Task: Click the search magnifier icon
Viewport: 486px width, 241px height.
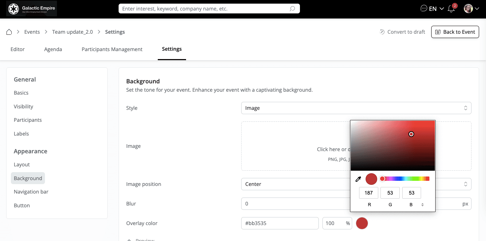Action: click(x=292, y=9)
